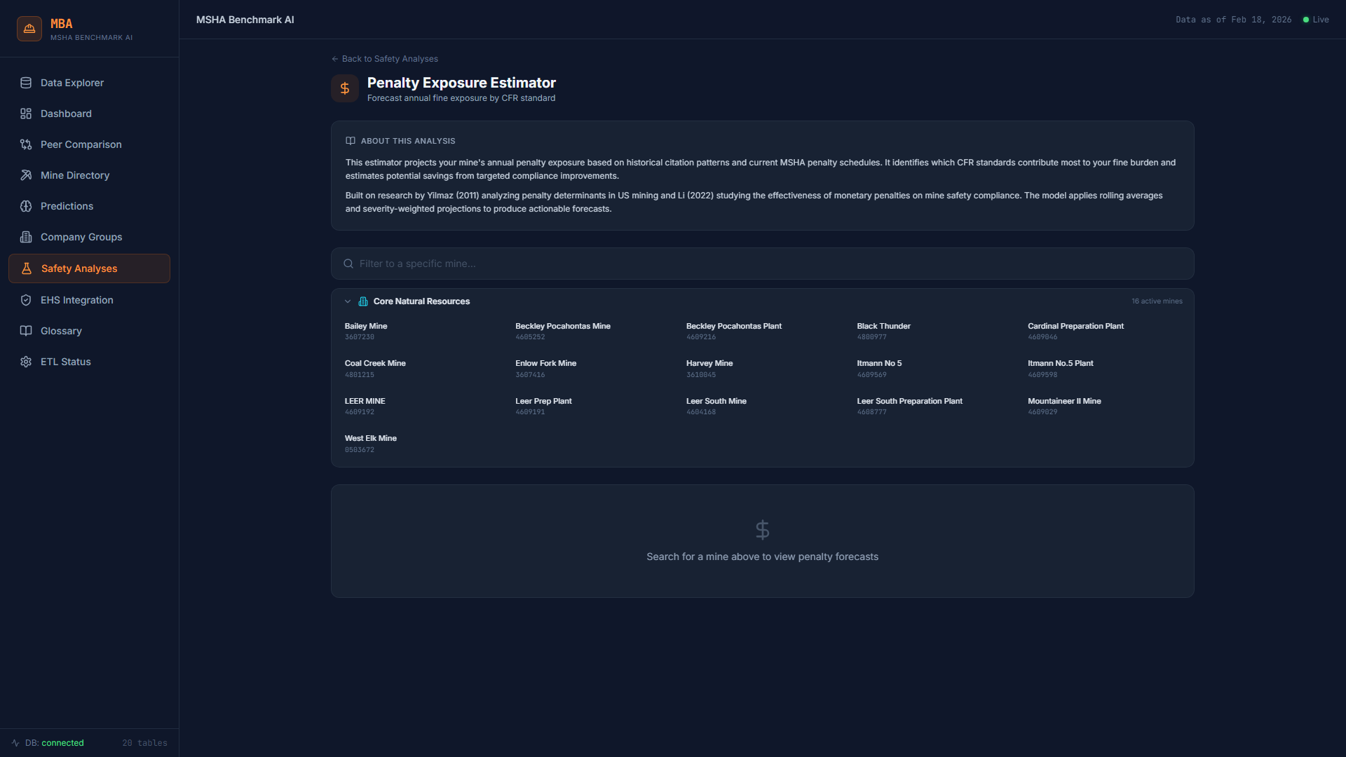Click the filter to a specific mine field

coord(763,264)
